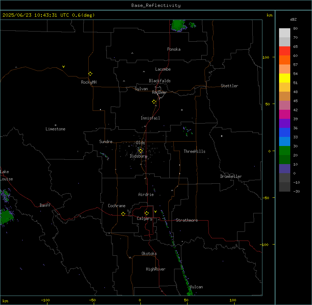Click the Base_Reflectivity title

[156, 5]
